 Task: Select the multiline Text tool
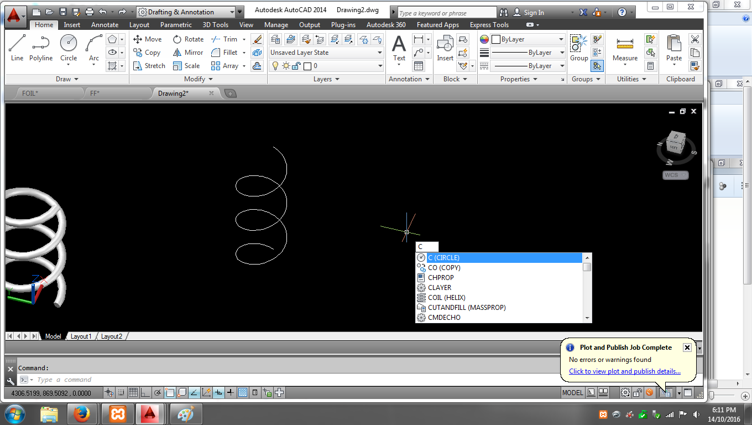point(399,44)
